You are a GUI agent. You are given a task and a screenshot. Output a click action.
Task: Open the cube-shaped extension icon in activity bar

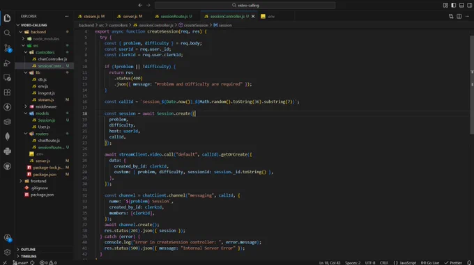point(7,122)
